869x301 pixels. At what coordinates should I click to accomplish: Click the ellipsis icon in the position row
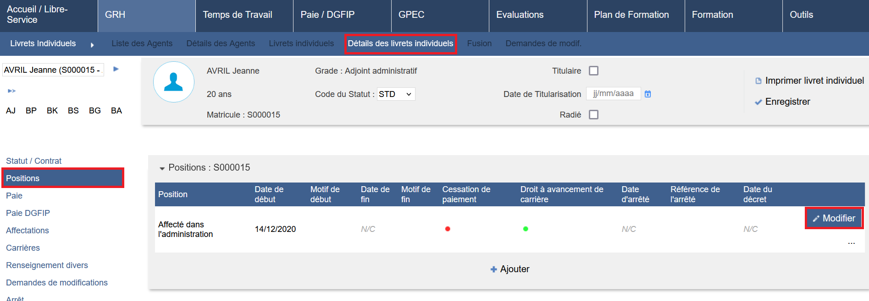(851, 243)
